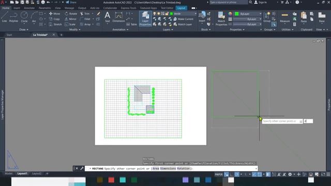
Task: Click Sign In
Action: point(260,2)
